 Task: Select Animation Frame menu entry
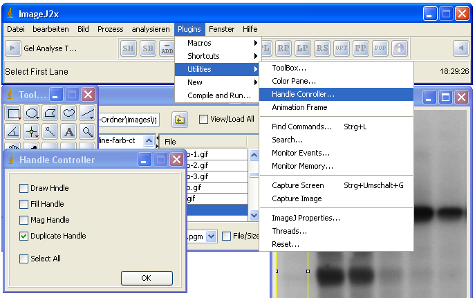tap(336, 107)
